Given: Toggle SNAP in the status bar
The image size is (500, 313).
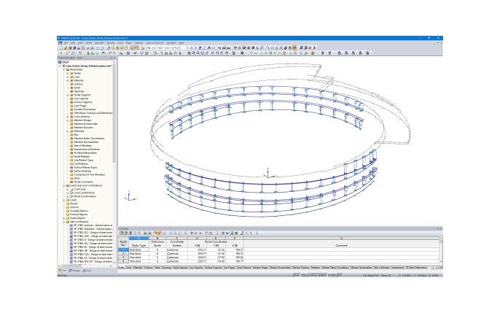Looking at the screenshot, I should (296, 275).
